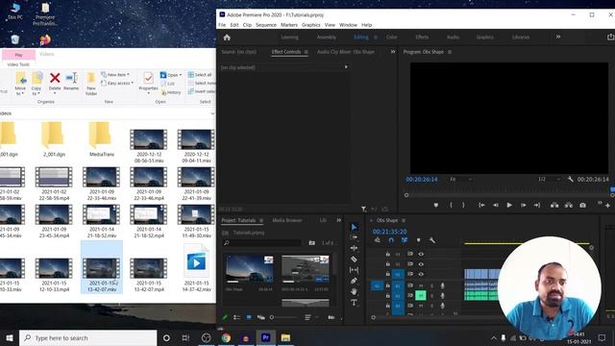Toggle second video track eye visibility
Screen dimensions: 615x346
pyautogui.click(x=421, y=264)
